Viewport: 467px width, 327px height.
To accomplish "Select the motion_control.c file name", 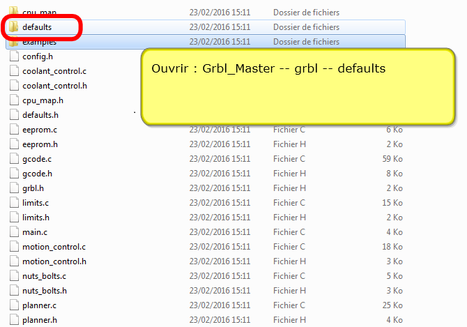I will tap(54, 247).
